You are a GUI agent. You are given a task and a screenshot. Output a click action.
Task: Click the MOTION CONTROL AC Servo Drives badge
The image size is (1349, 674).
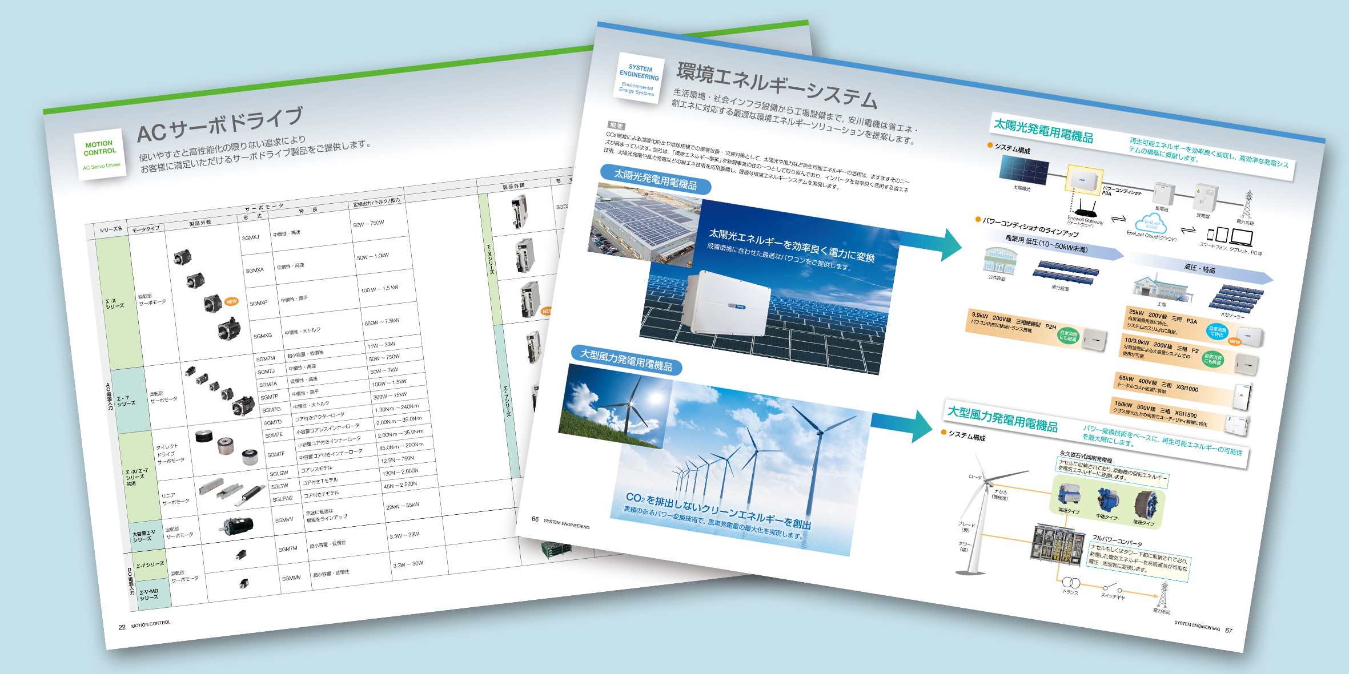[101, 155]
